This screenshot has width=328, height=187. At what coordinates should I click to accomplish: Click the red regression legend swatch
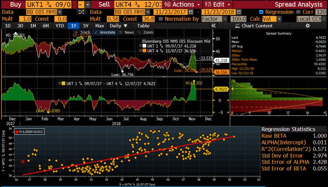click(17, 131)
